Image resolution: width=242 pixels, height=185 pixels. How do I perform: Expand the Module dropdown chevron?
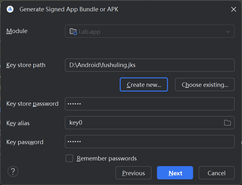click(228, 31)
